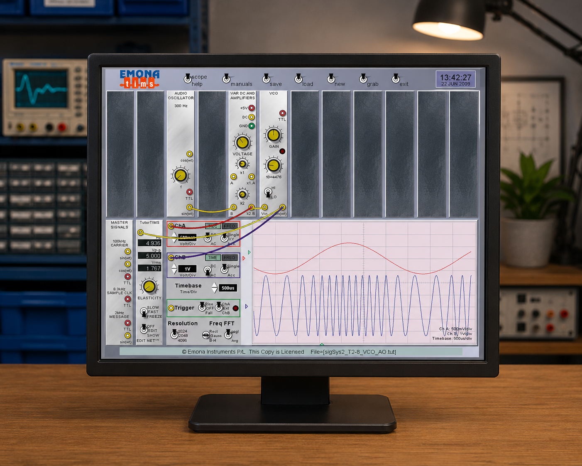Click the VOLTAGE knob on Var DC module
582x466 pixels.
pos(242,142)
